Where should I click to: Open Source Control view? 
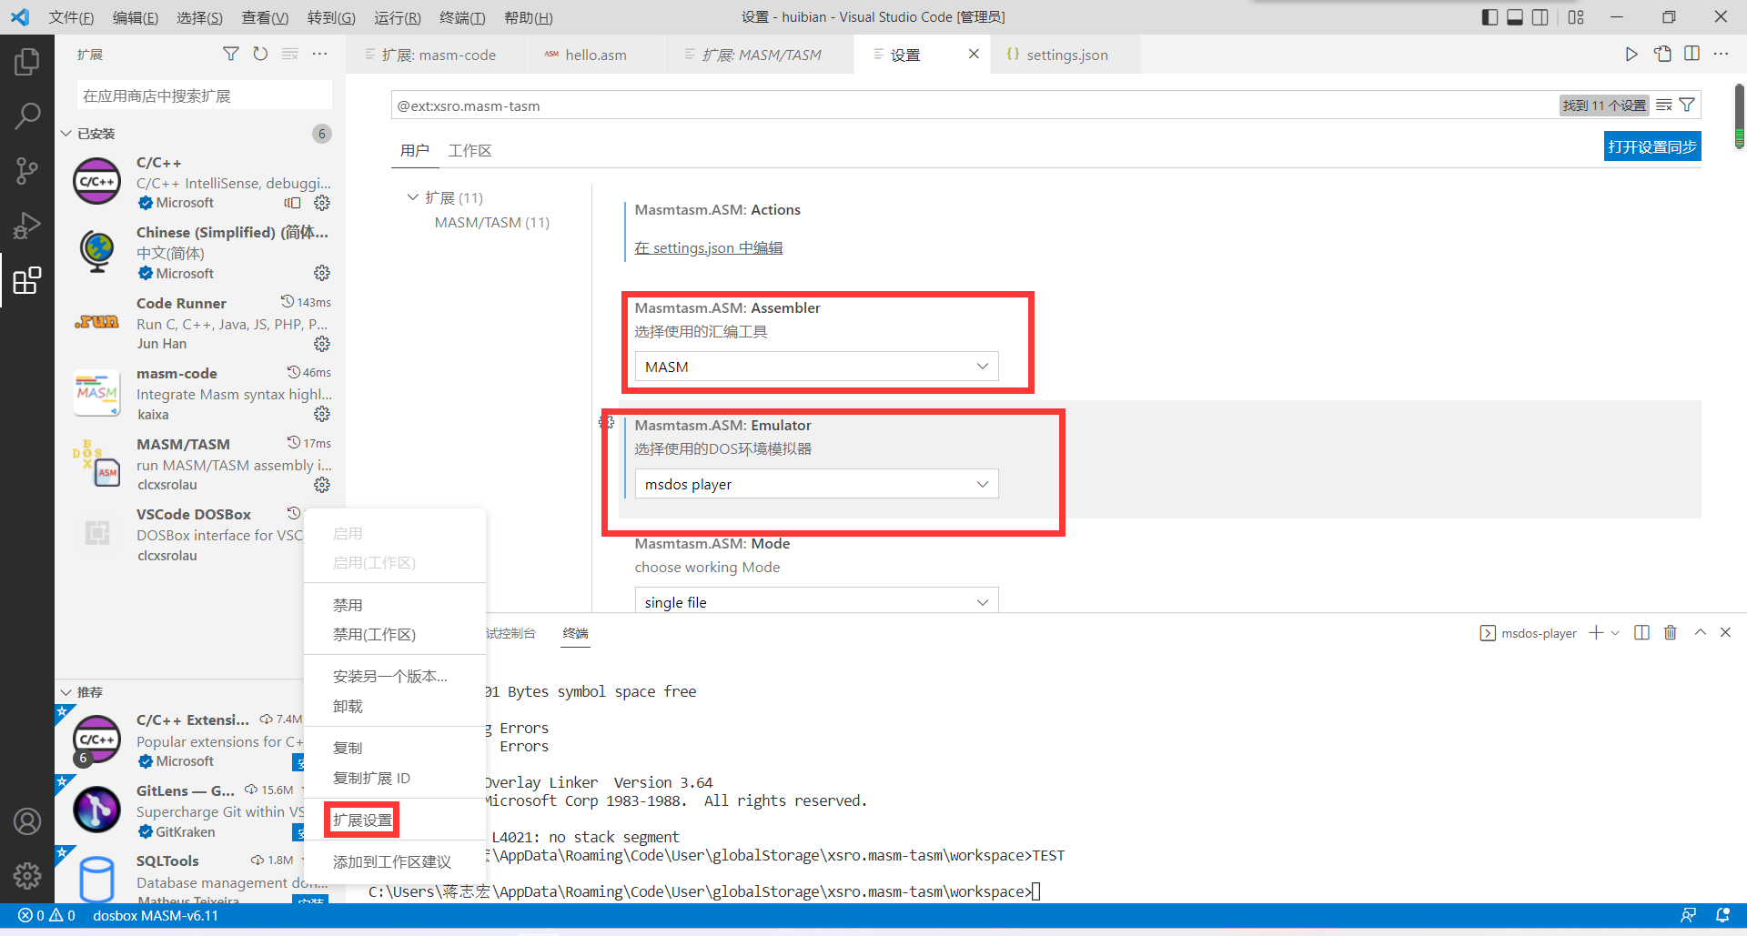[27, 170]
